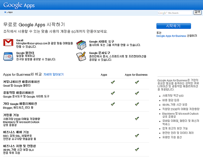
Task: Click the 공동작업 애플리케이션 row title
Action: point(18,93)
